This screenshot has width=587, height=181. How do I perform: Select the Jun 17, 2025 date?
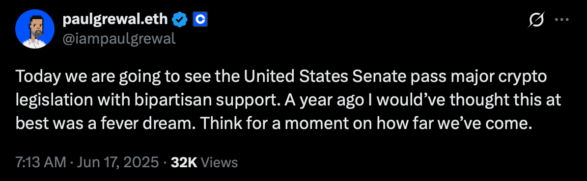point(117,163)
